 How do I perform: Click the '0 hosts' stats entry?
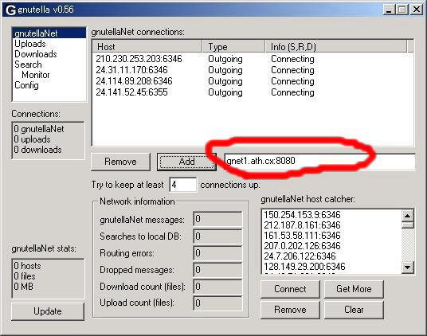pyautogui.click(x=27, y=266)
